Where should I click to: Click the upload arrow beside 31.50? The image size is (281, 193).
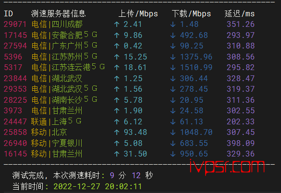(x=117, y=154)
